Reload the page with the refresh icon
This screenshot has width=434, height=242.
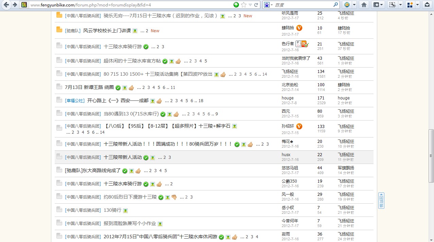[256, 5]
